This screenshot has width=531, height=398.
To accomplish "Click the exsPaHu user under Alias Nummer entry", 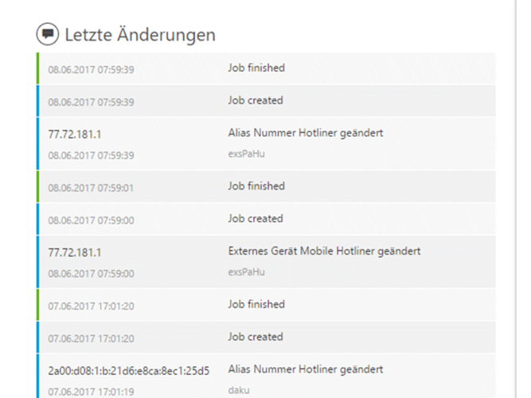I will pyautogui.click(x=246, y=154).
